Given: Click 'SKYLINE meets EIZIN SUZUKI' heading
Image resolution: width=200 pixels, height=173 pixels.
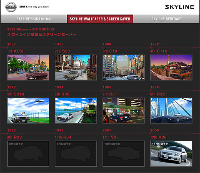Looking at the screenshot, I should [x=30, y=29].
